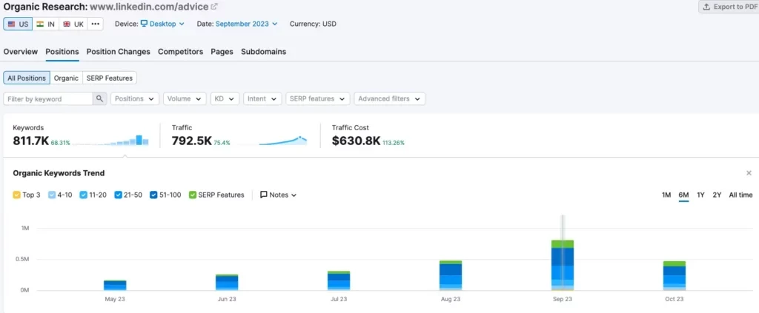Open the Position Changes tab
Screen dimensions: 759x313
pos(118,52)
